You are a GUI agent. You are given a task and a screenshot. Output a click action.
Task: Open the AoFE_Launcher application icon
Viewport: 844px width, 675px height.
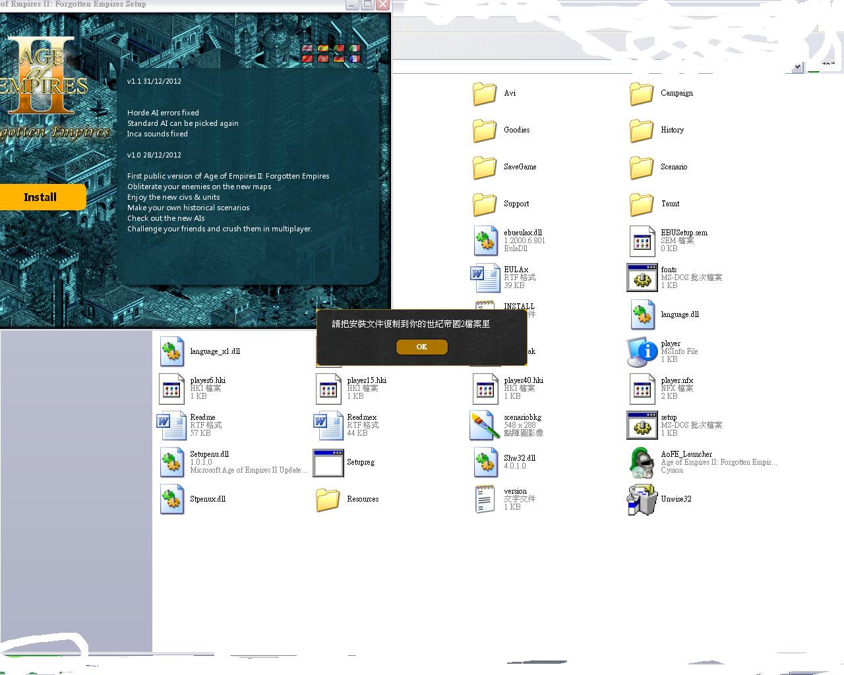[x=642, y=462]
